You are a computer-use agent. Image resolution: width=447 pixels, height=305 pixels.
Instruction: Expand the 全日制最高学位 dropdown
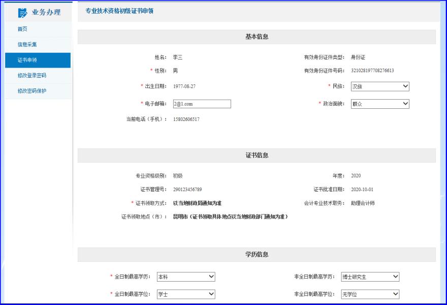pyautogui.click(x=186, y=294)
